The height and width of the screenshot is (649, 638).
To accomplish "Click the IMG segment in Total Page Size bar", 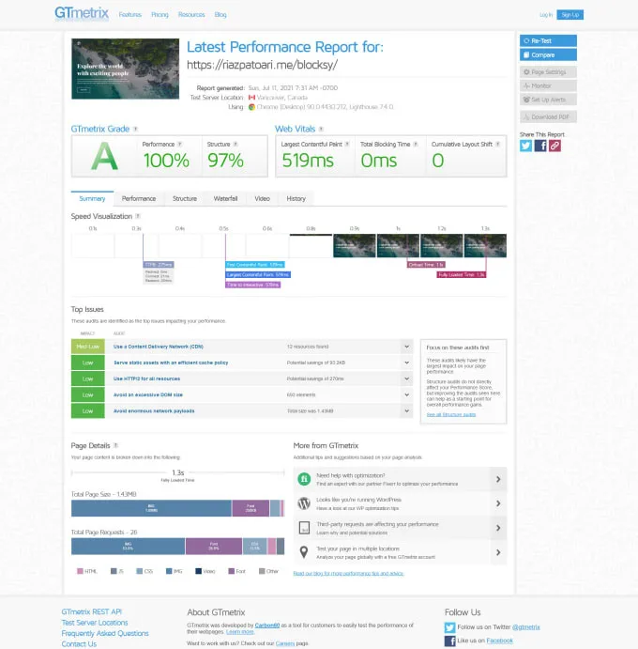I will click(151, 508).
